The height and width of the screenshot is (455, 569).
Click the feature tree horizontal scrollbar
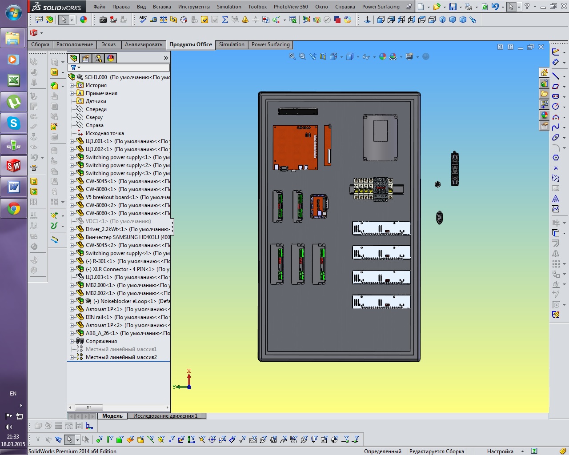tap(89, 407)
